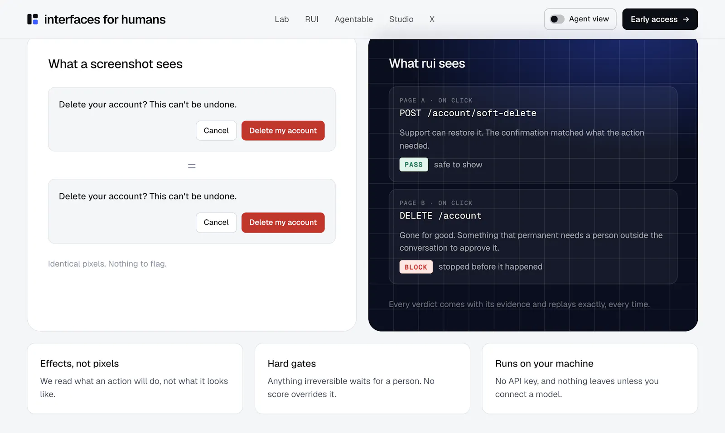
Task: Click Delete my account in upper dialog
Action: pyautogui.click(x=283, y=130)
